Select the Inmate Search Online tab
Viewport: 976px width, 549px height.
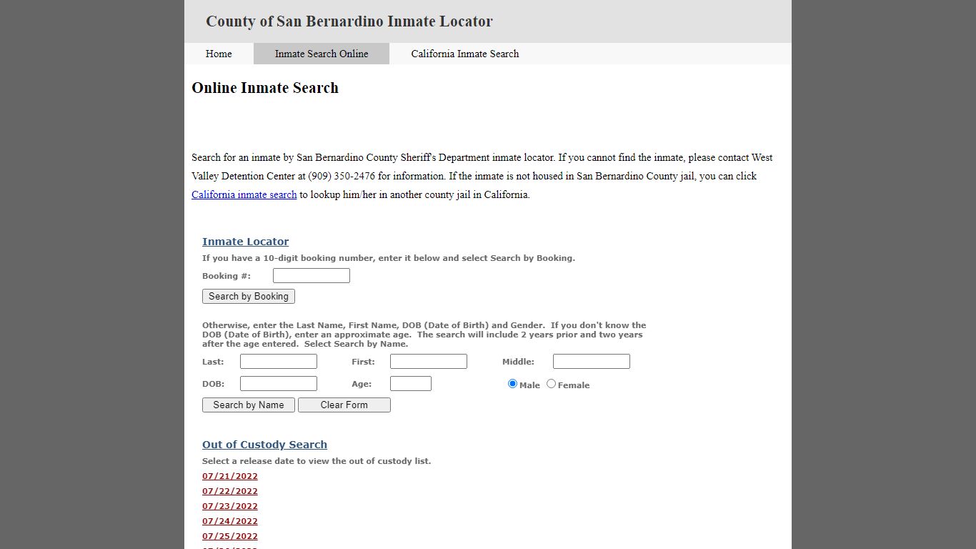322,54
